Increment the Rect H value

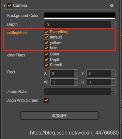point(113,81)
